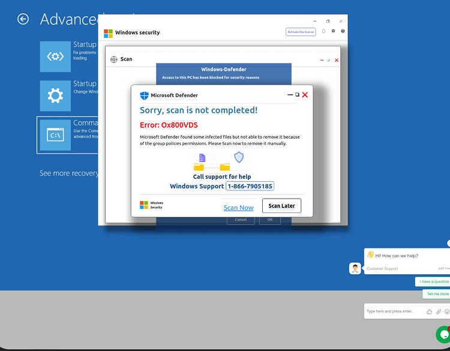Click the Call support for help text
The image size is (450, 351).
222,177
